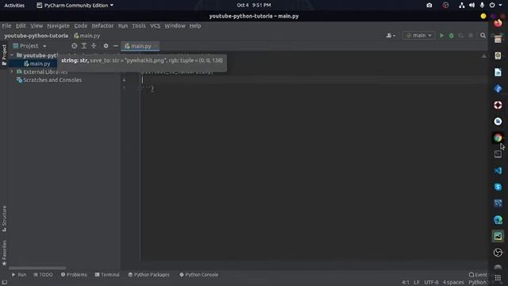Image resolution: width=508 pixels, height=286 pixels.
Task: Open the Terminal tool window
Action: (107, 275)
